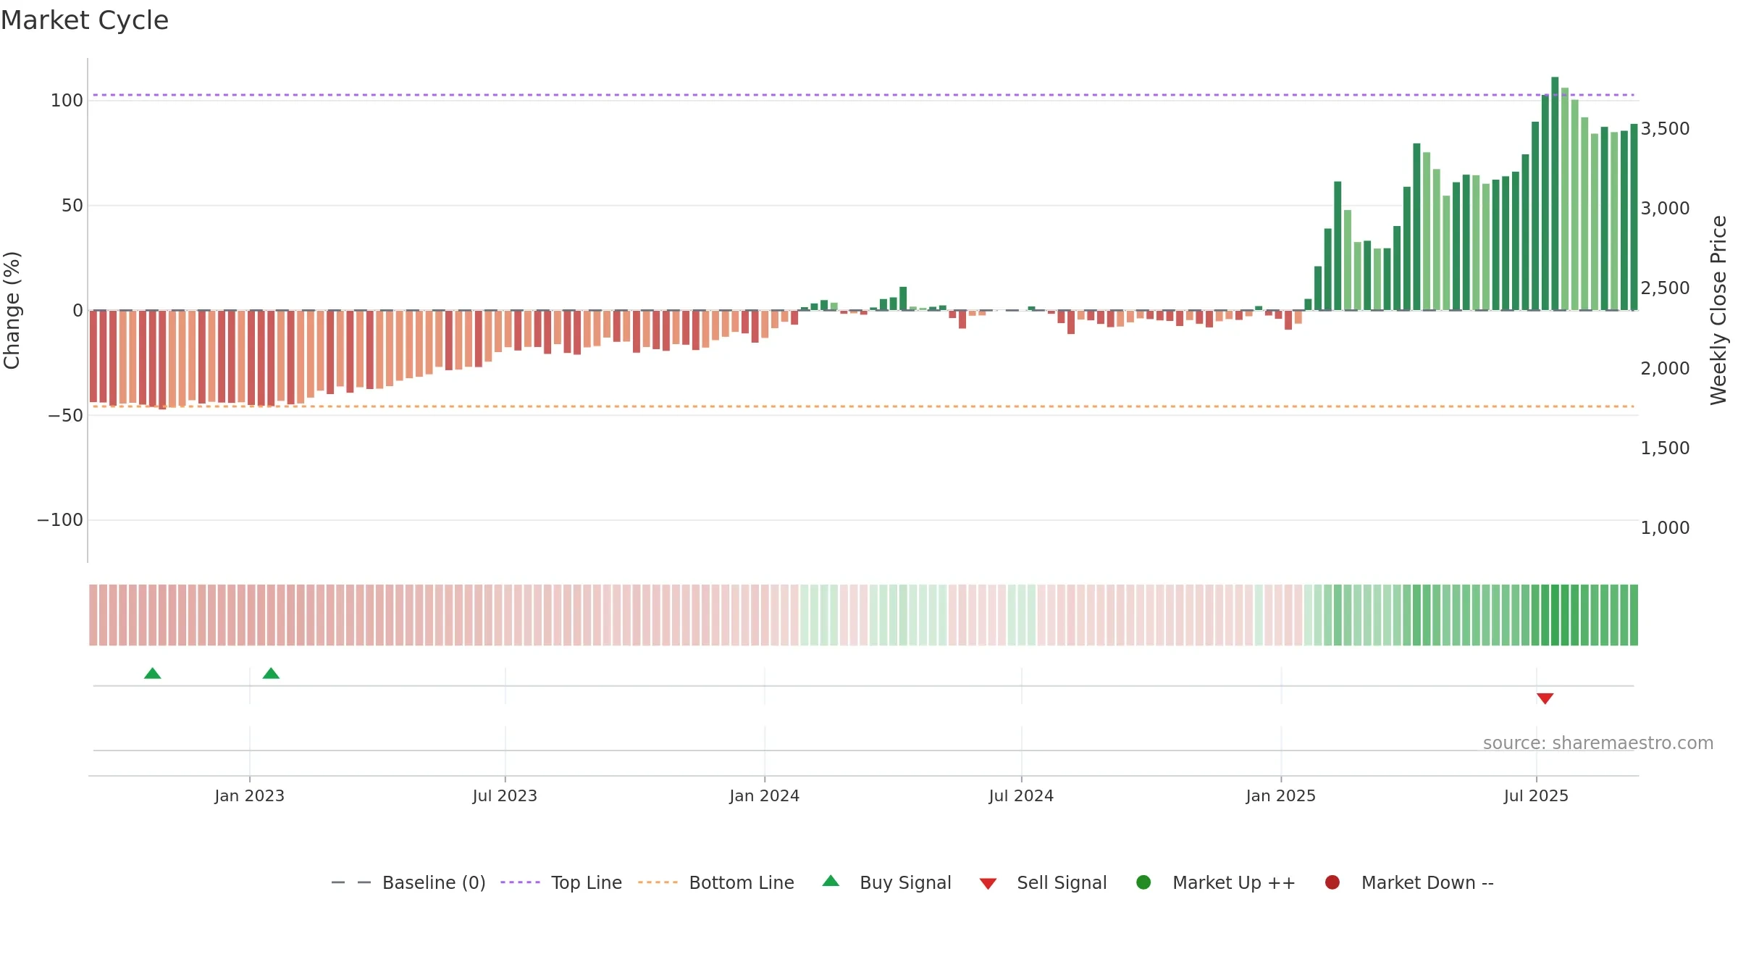
Task: Click the red sell signal marker at Jul 2025
Action: [x=1545, y=698]
